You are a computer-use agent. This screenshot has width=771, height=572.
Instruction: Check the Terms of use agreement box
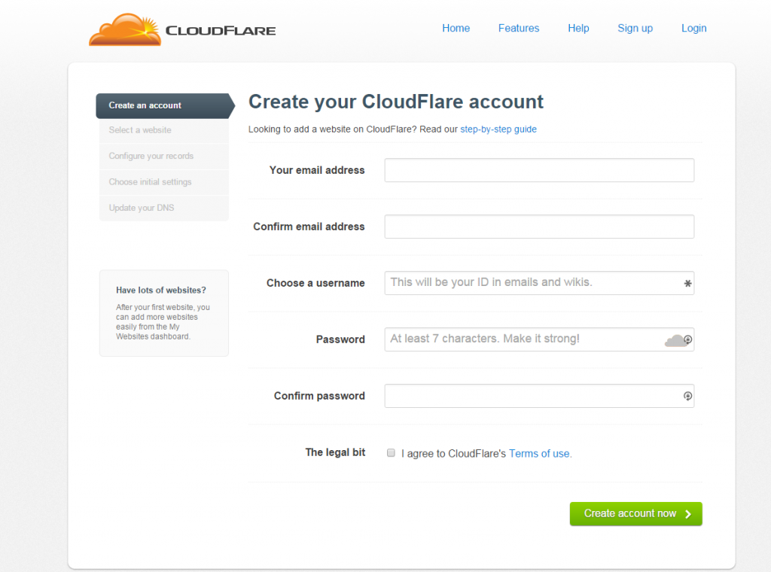391,452
